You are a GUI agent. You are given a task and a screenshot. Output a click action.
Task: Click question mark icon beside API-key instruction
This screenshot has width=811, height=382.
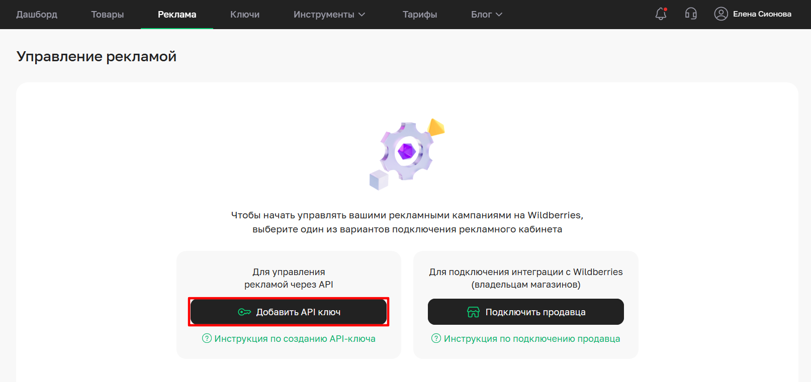point(207,338)
